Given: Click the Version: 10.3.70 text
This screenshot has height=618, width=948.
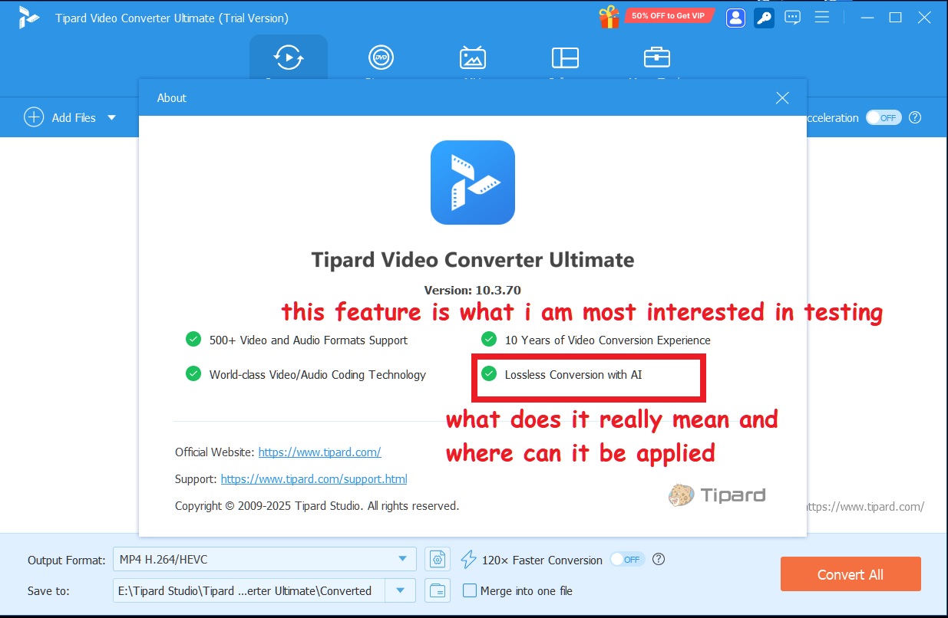Looking at the screenshot, I should point(473,291).
